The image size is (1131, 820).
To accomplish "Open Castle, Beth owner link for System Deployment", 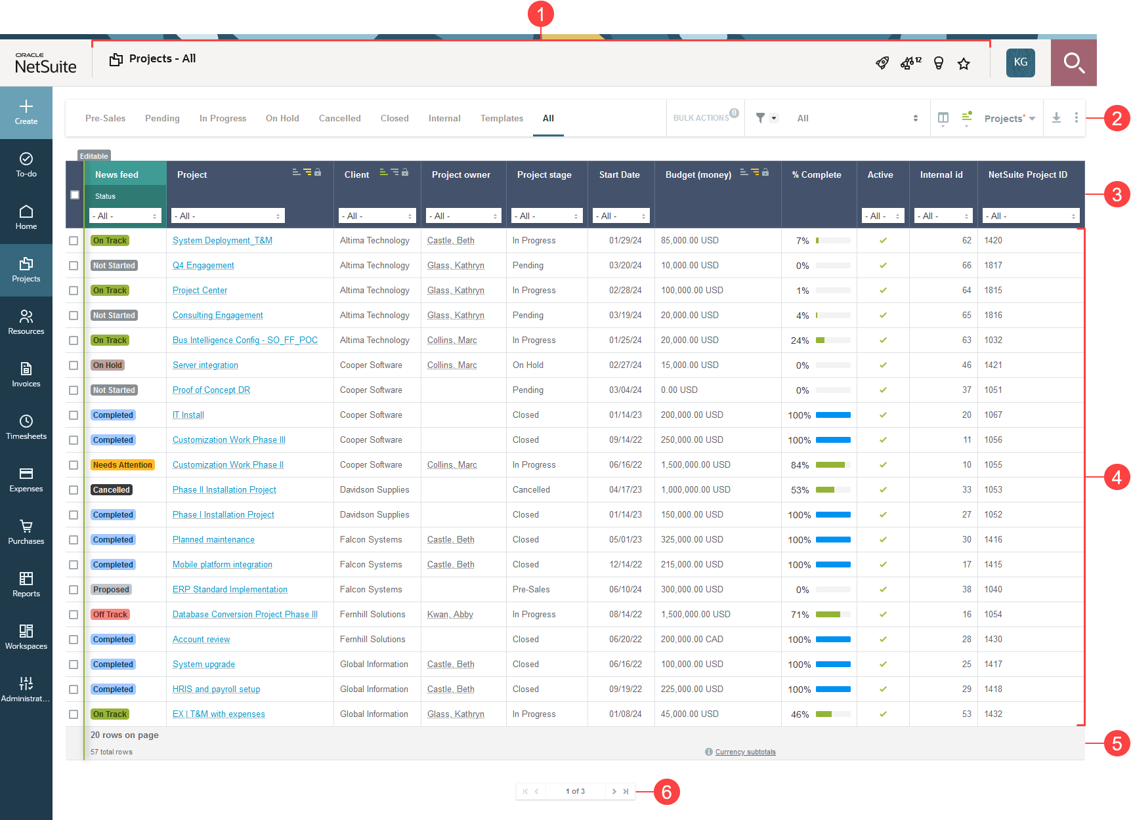I will click(x=450, y=241).
